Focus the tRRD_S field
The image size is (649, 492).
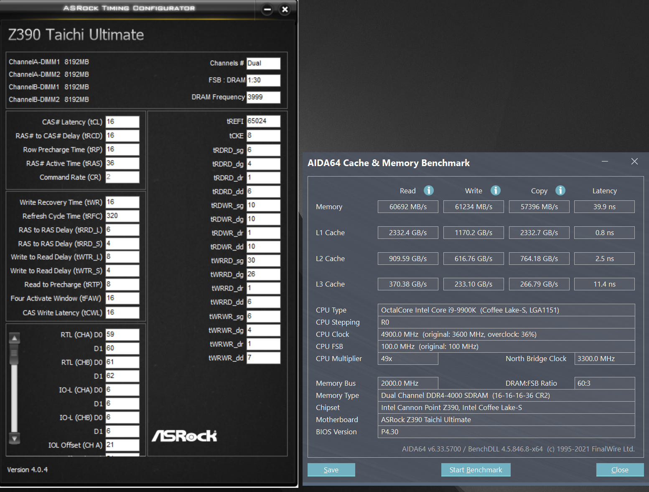(x=122, y=243)
